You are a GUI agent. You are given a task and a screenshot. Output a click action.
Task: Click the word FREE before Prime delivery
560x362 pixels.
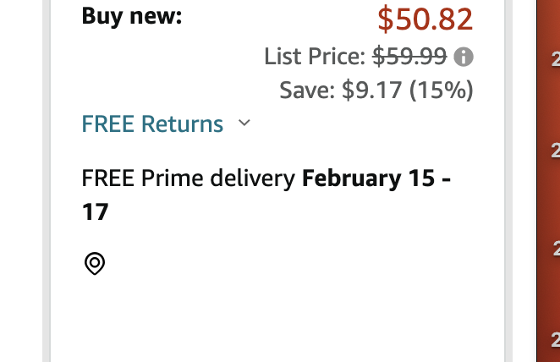(108, 178)
